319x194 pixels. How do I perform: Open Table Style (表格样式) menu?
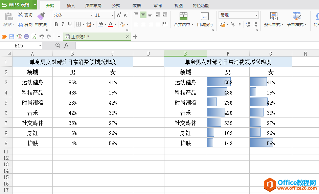click(x=297, y=20)
